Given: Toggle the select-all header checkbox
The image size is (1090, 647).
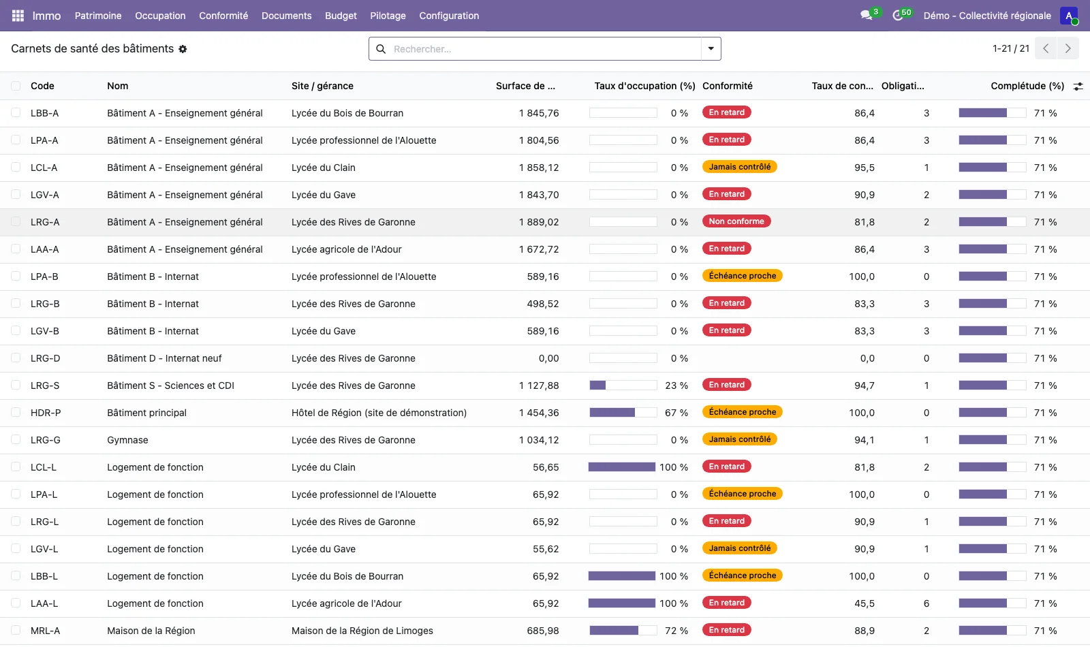Looking at the screenshot, I should [16, 86].
